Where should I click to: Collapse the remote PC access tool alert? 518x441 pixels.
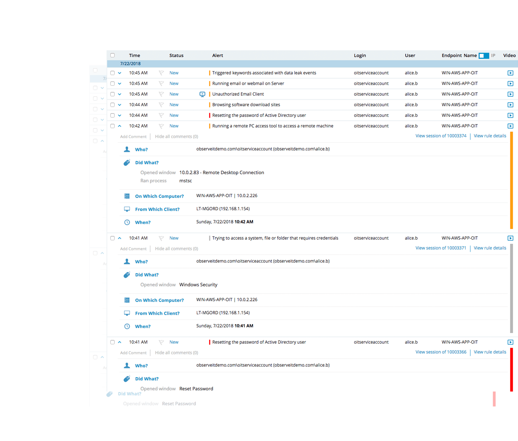[120, 126]
